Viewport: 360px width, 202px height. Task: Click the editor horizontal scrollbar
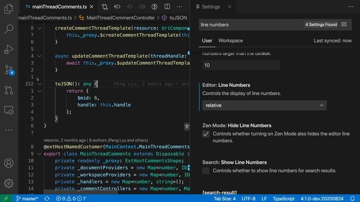point(80,192)
